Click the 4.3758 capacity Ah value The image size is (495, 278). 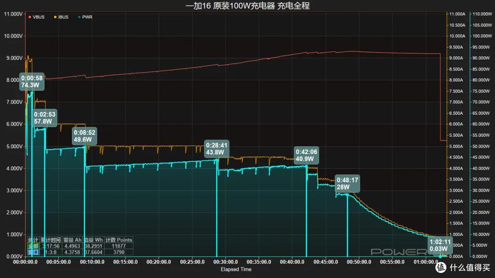72,252
